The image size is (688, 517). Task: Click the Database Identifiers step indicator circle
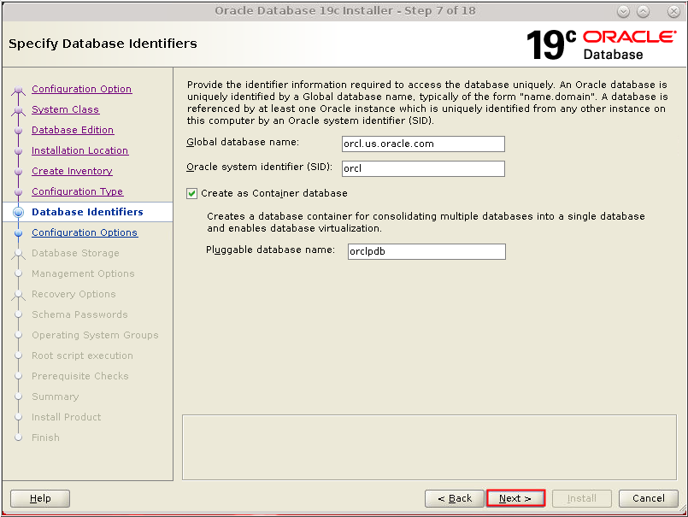(x=21, y=212)
